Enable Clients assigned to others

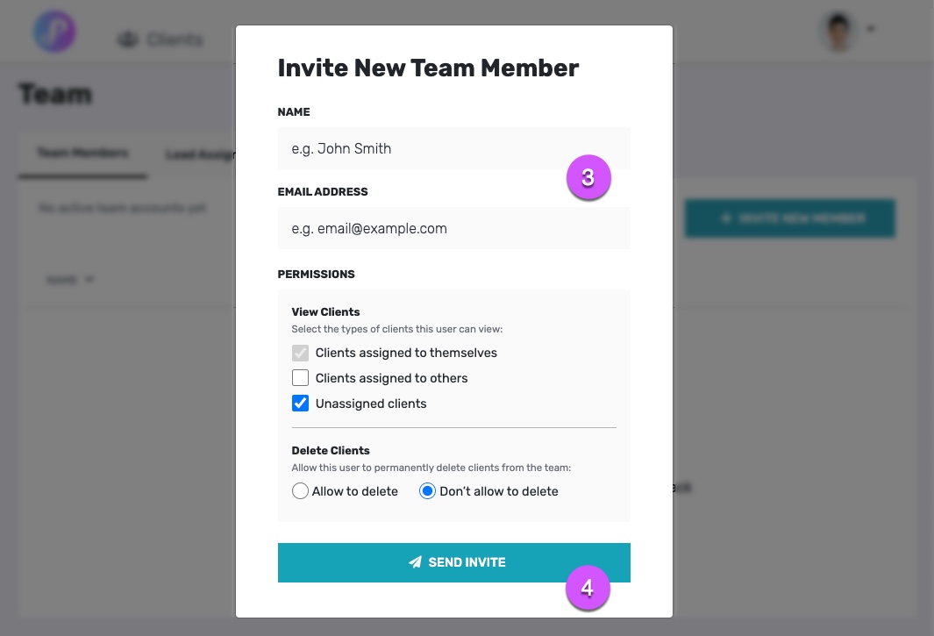pyautogui.click(x=301, y=377)
